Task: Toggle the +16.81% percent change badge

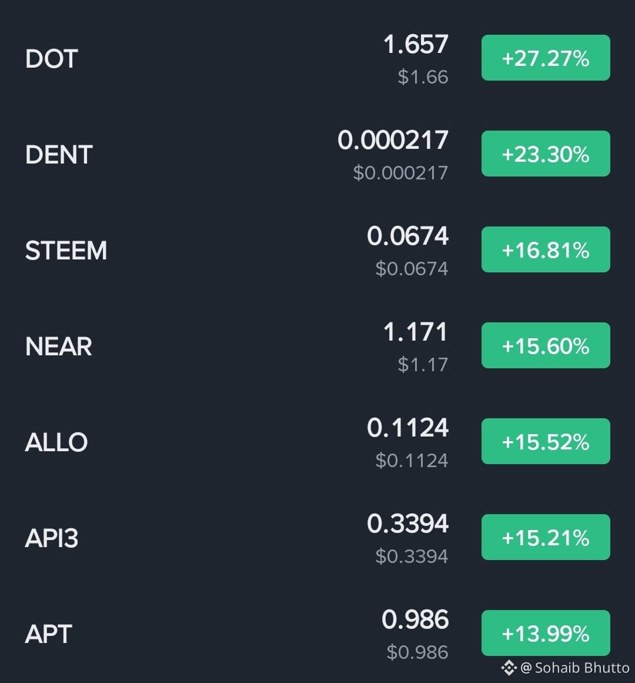Action: pyautogui.click(x=546, y=249)
